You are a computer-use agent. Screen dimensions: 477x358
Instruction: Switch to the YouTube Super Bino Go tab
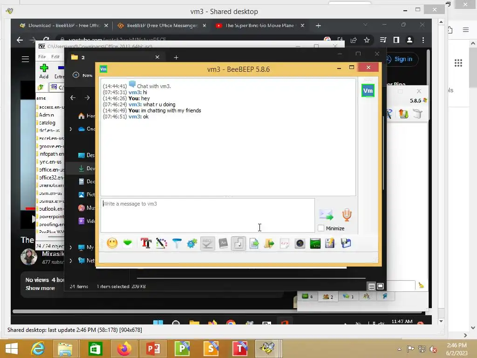tap(259, 26)
